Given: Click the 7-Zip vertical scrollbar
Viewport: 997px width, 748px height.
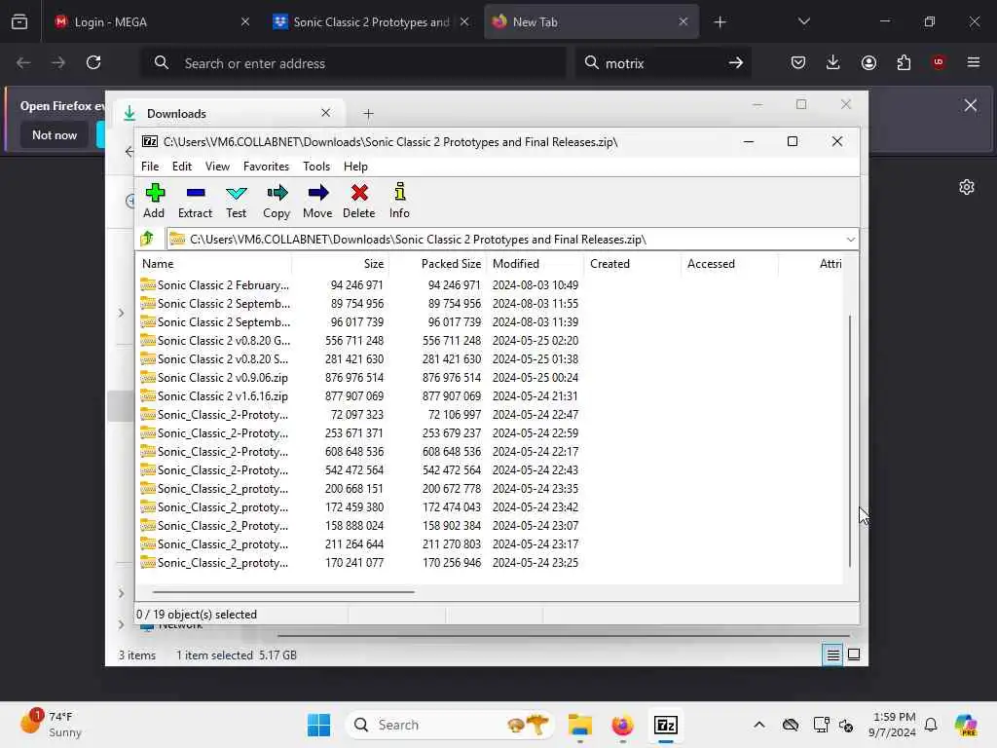Looking at the screenshot, I should [x=850, y=440].
